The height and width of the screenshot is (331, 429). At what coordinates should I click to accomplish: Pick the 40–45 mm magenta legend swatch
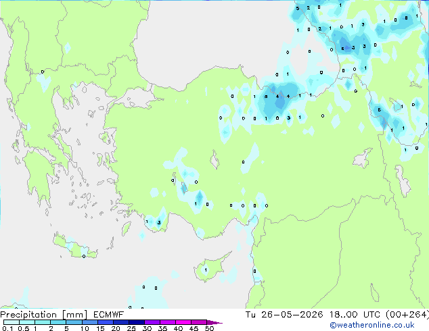tap(183, 322)
